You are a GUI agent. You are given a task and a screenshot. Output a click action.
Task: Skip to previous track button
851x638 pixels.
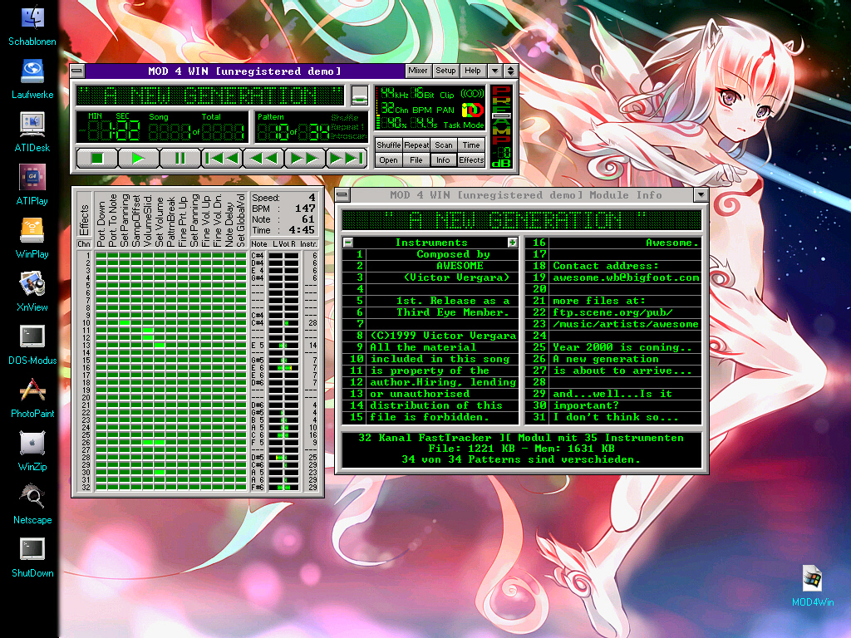coord(222,159)
